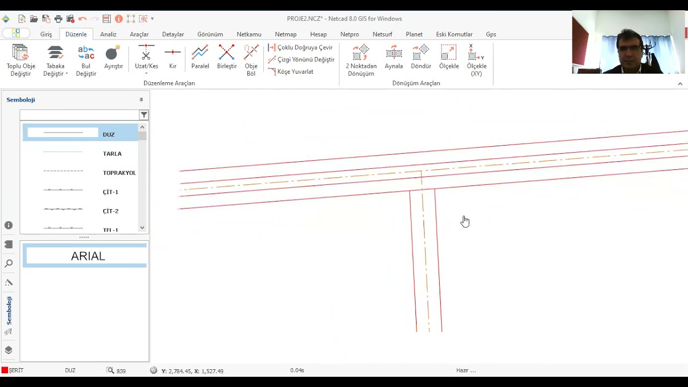Click the red info icon in quick toolbar

pos(119,19)
